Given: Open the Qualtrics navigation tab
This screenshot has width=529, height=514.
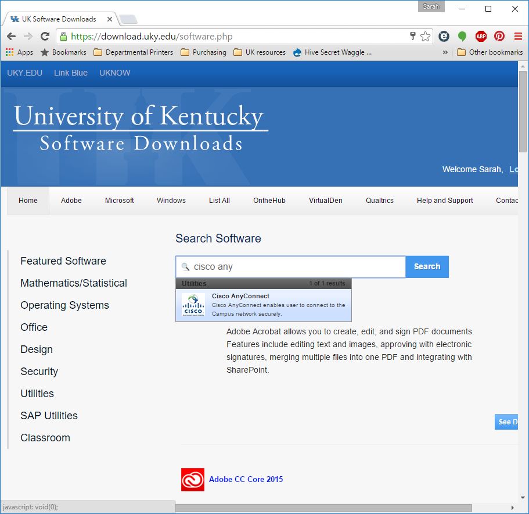Looking at the screenshot, I should (x=380, y=201).
